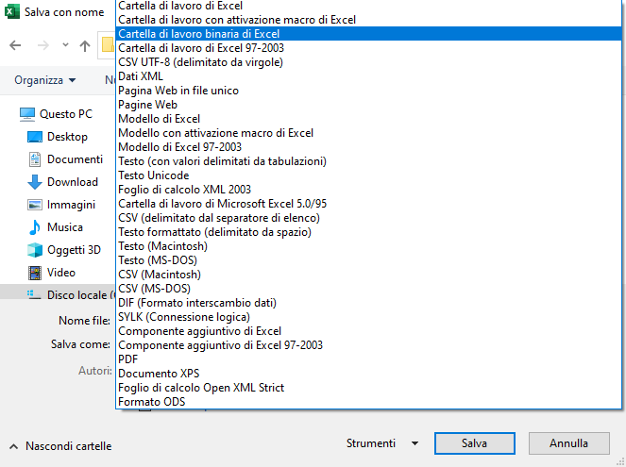The width and height of the screenshot is (626, 467).
Task: Go forward with the right arrow
Action: coord(43,45)
